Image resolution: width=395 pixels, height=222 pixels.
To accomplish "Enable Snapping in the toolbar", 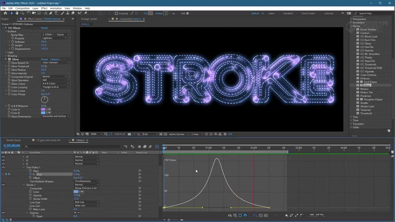I will click(117, 13).
